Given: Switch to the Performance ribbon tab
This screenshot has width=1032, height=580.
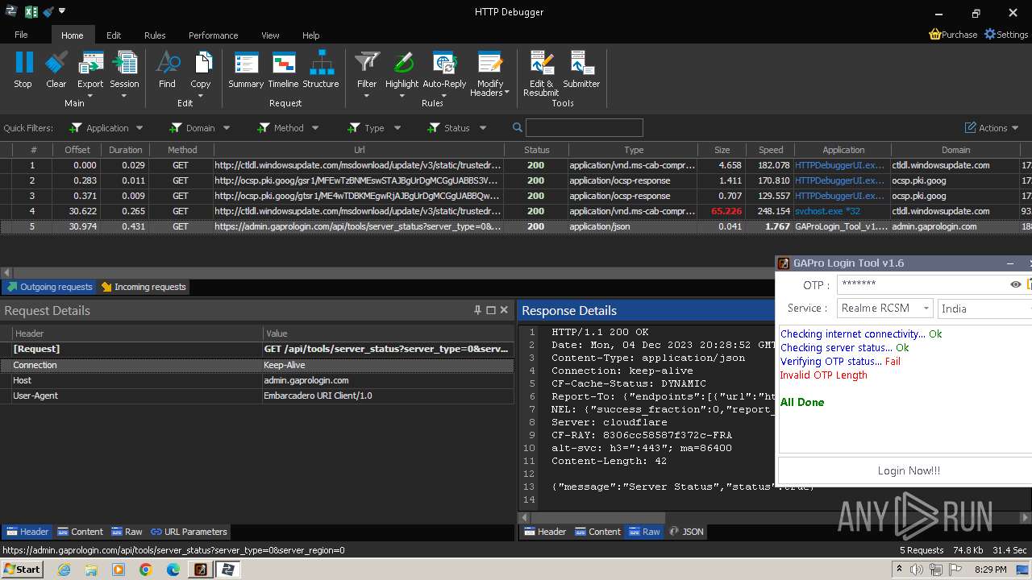Looking at the screenshot, I should coord(214,35).
